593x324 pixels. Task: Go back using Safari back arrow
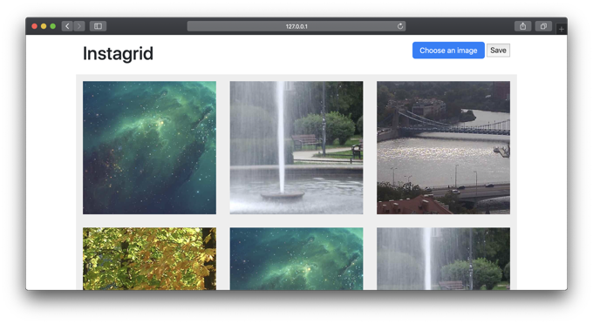click(67, 26)
